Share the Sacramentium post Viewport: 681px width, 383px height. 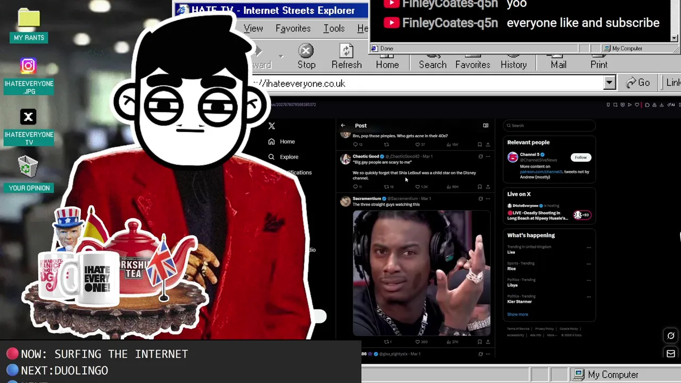[x=488, y=342]
